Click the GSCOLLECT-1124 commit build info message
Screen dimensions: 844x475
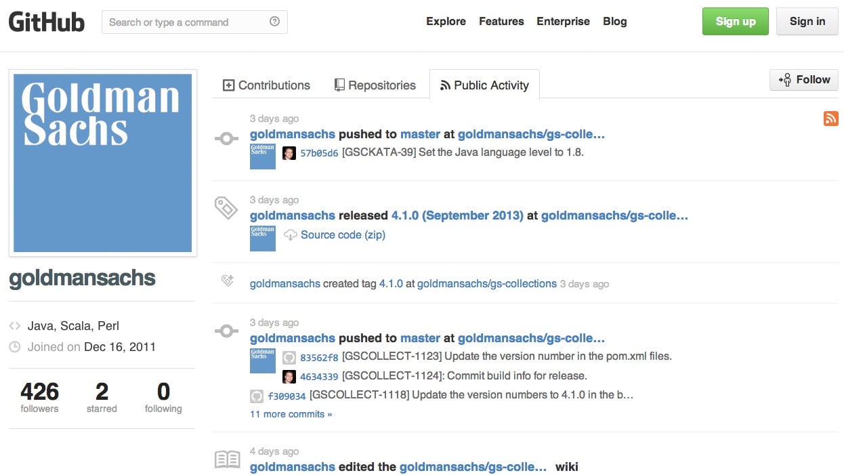point(465,376)
